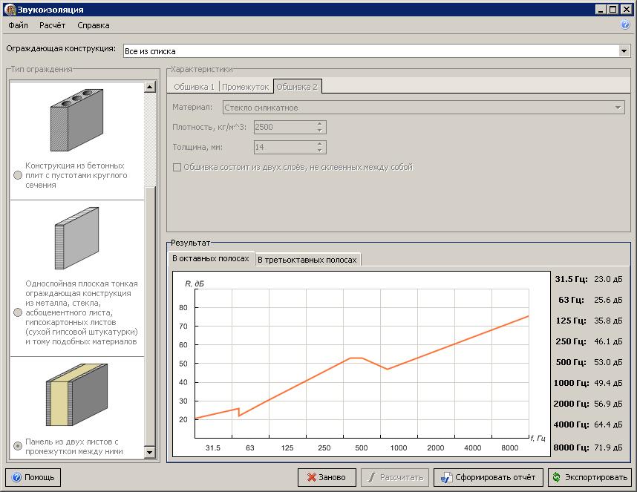
Task: Click the Плотность density spinner field
Action: (285, 127)
